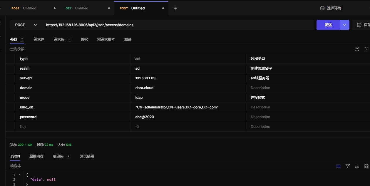Open the POST method dropdown
The image size is (370, 186).
coord(26,25)
